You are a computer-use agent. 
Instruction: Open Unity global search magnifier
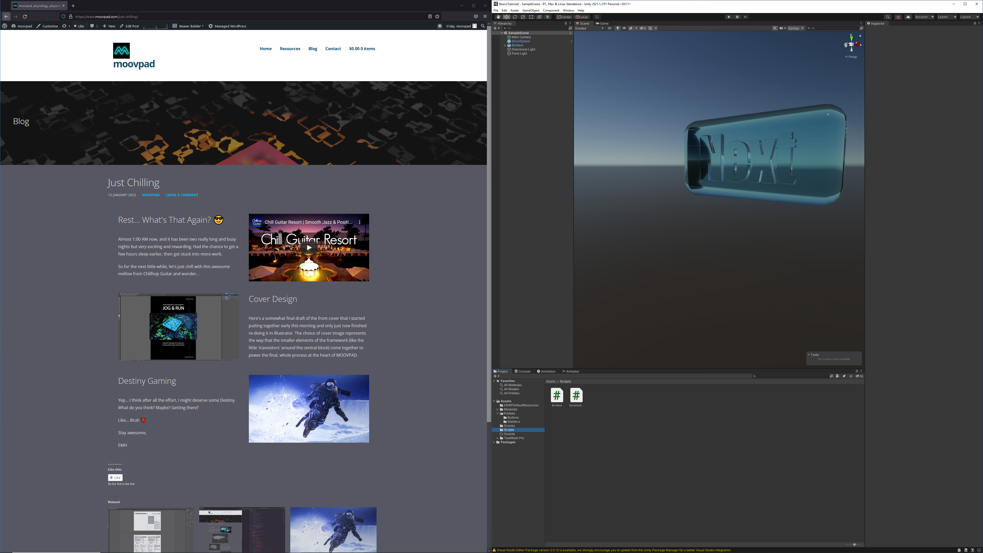click(888, 17)
